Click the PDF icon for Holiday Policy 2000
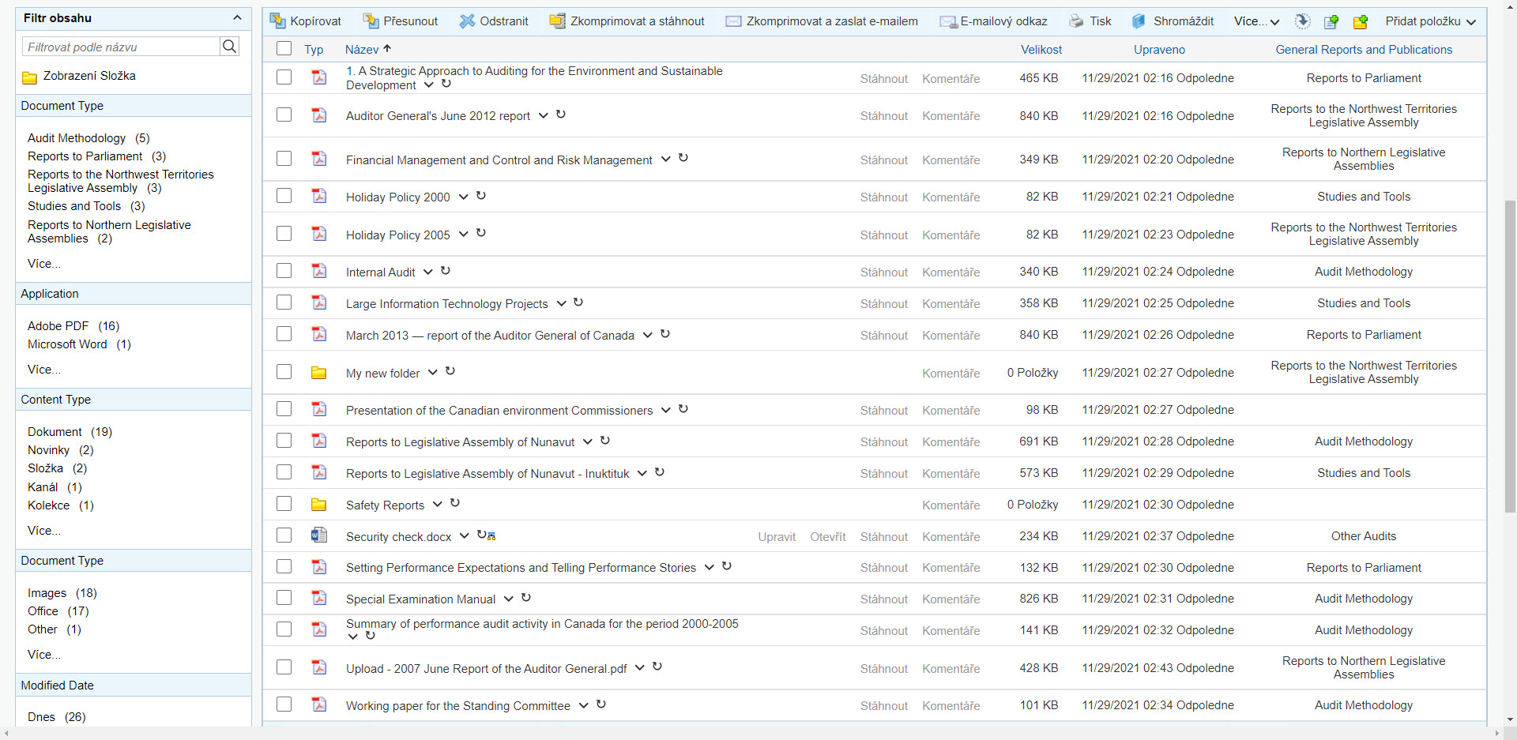Screen dimensions: 1517x740 (x=318, y=196)
